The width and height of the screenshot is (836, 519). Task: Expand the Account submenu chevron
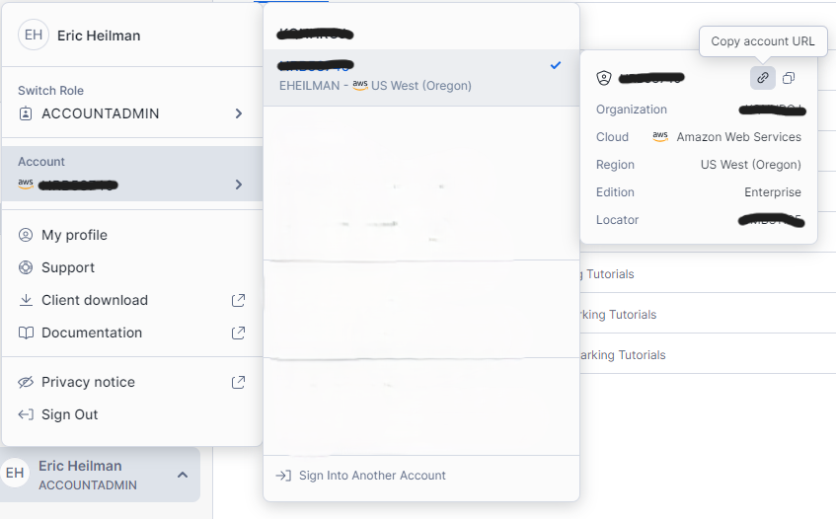[238, 185]
